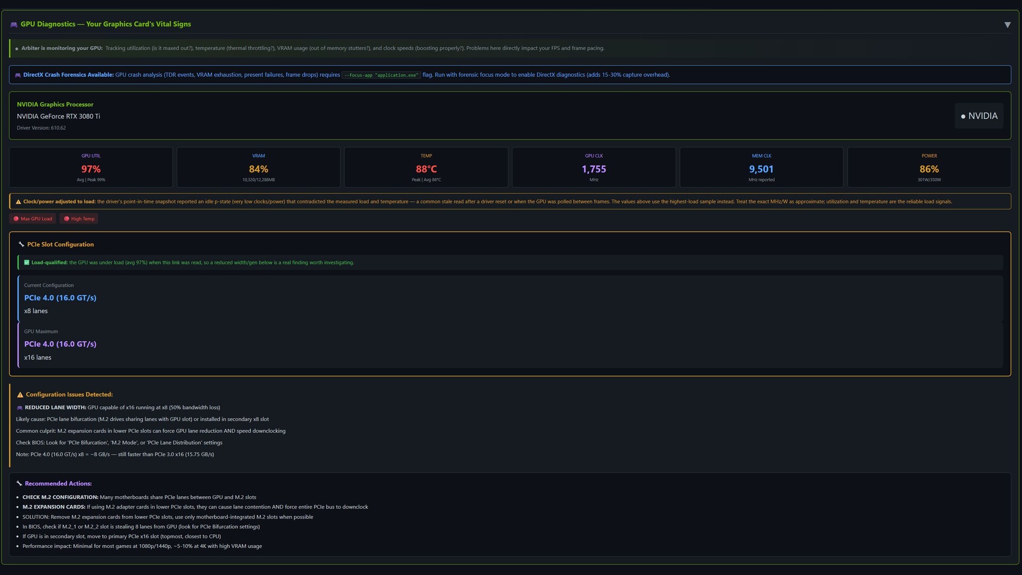Click the 301W/350W power readout
This screenshot has height=575, width=1022.
[929, 180]
